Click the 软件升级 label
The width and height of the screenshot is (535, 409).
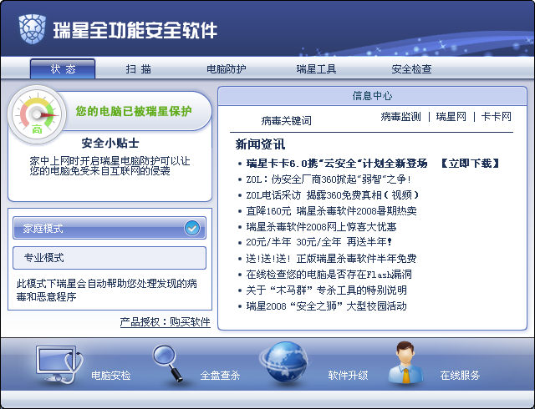pyautogui.click(x=348, y=376)
